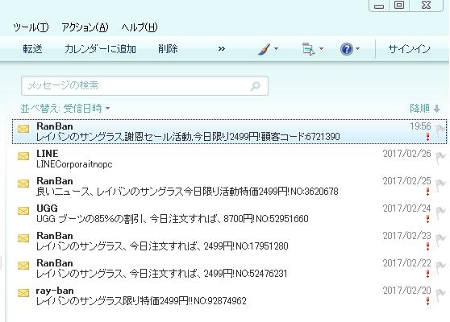Viewport: 450px width, 322px height.
Task: Close the mail window
Action: tap(426, 6)
